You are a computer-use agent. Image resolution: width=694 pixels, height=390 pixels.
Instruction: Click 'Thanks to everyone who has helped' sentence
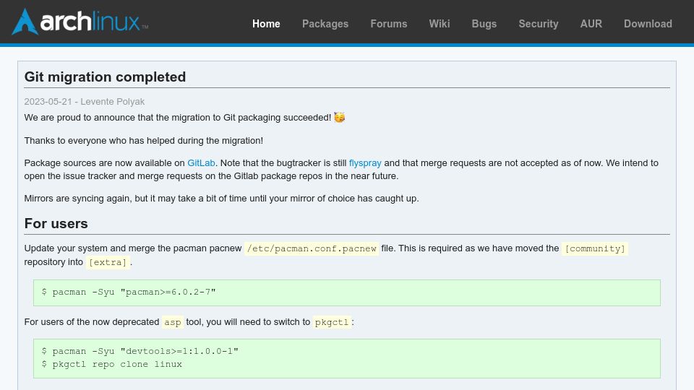pyautogui.click(x=143, y=141)
